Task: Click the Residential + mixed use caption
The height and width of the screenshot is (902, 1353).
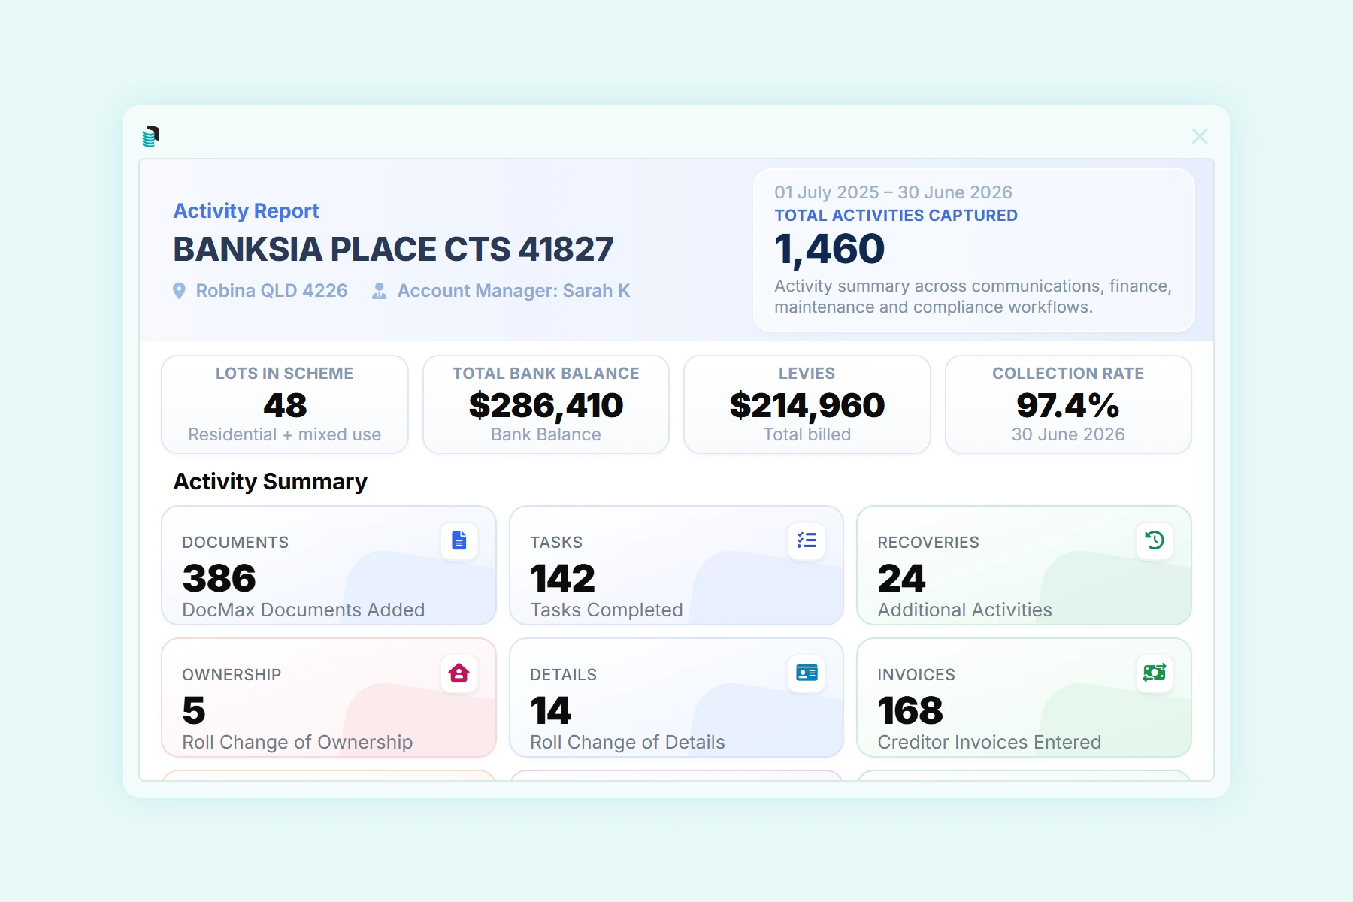Action: [285, 434]
